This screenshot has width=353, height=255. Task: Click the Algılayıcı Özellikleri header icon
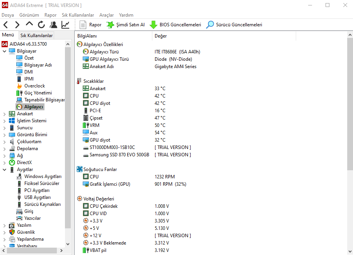(x=80, y=44)
